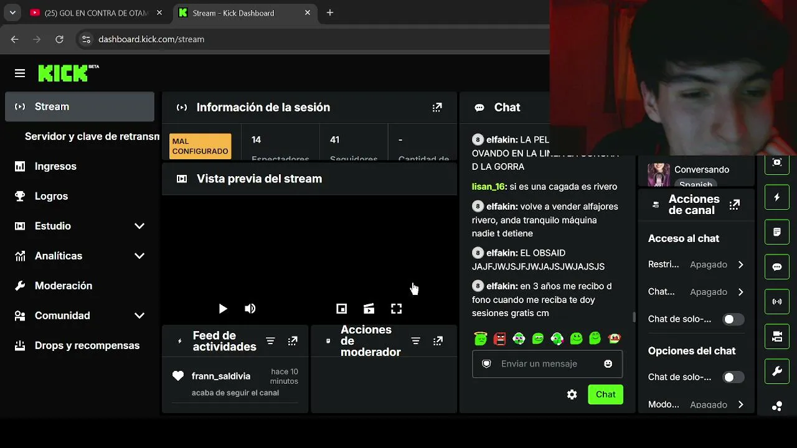The height and width of the screenshot is (448, 797).
Task: Mute the stream preview volume
Action: [x=250, y=309]
